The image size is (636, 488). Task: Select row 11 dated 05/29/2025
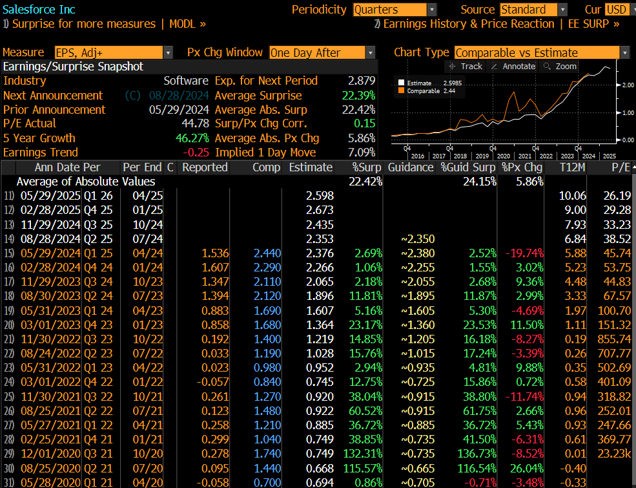318,196
